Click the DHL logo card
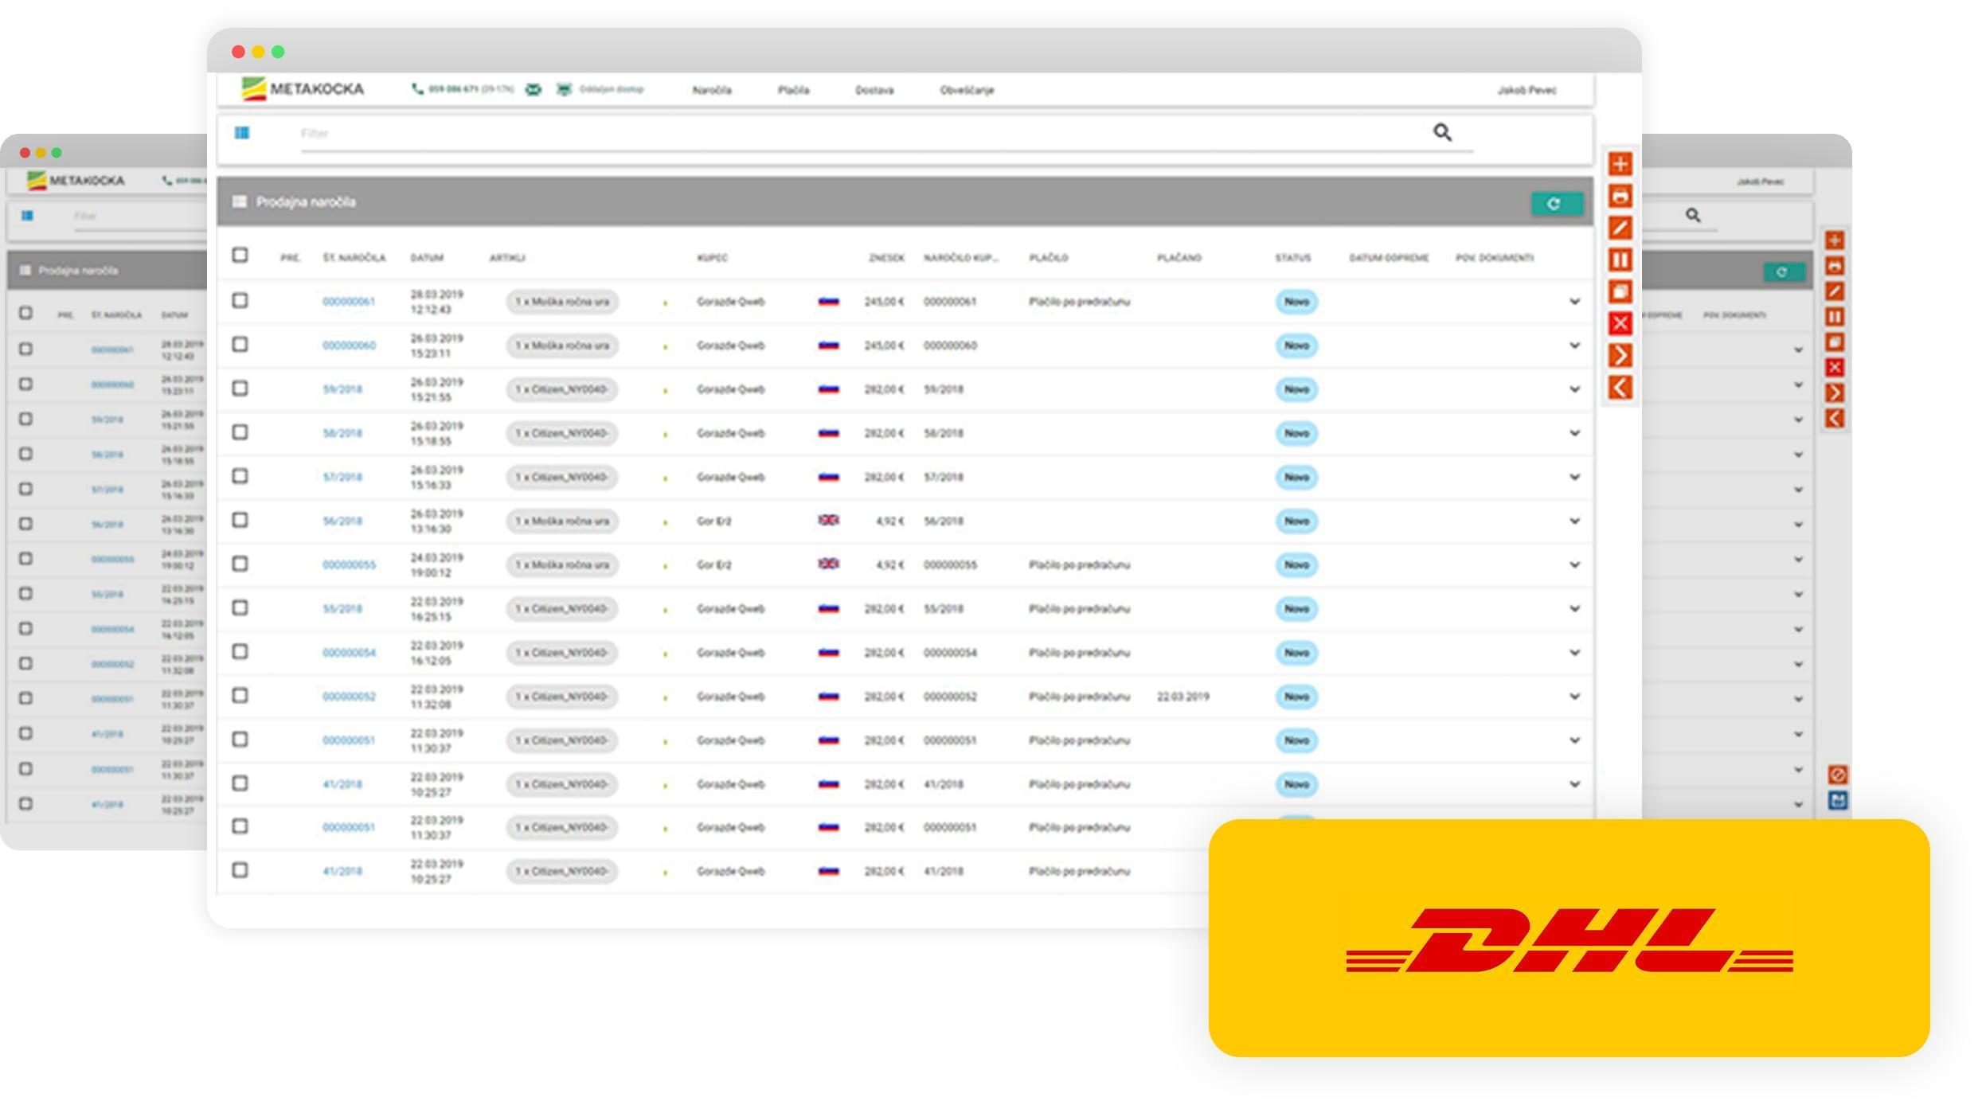 1569,938
